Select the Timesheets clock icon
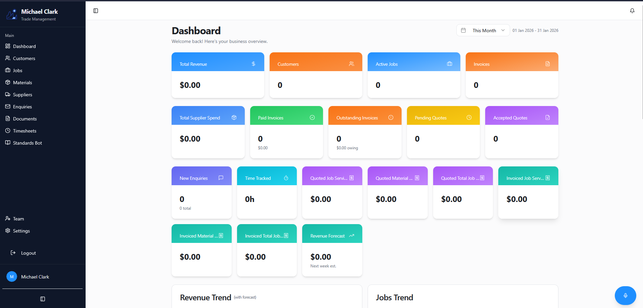This screenshot has width=643, height=308. 7,131
